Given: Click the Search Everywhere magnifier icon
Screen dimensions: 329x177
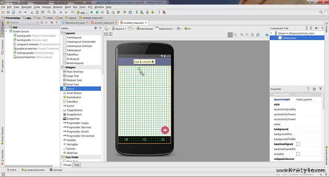Looking at the screenshot, I should [321, 12].
